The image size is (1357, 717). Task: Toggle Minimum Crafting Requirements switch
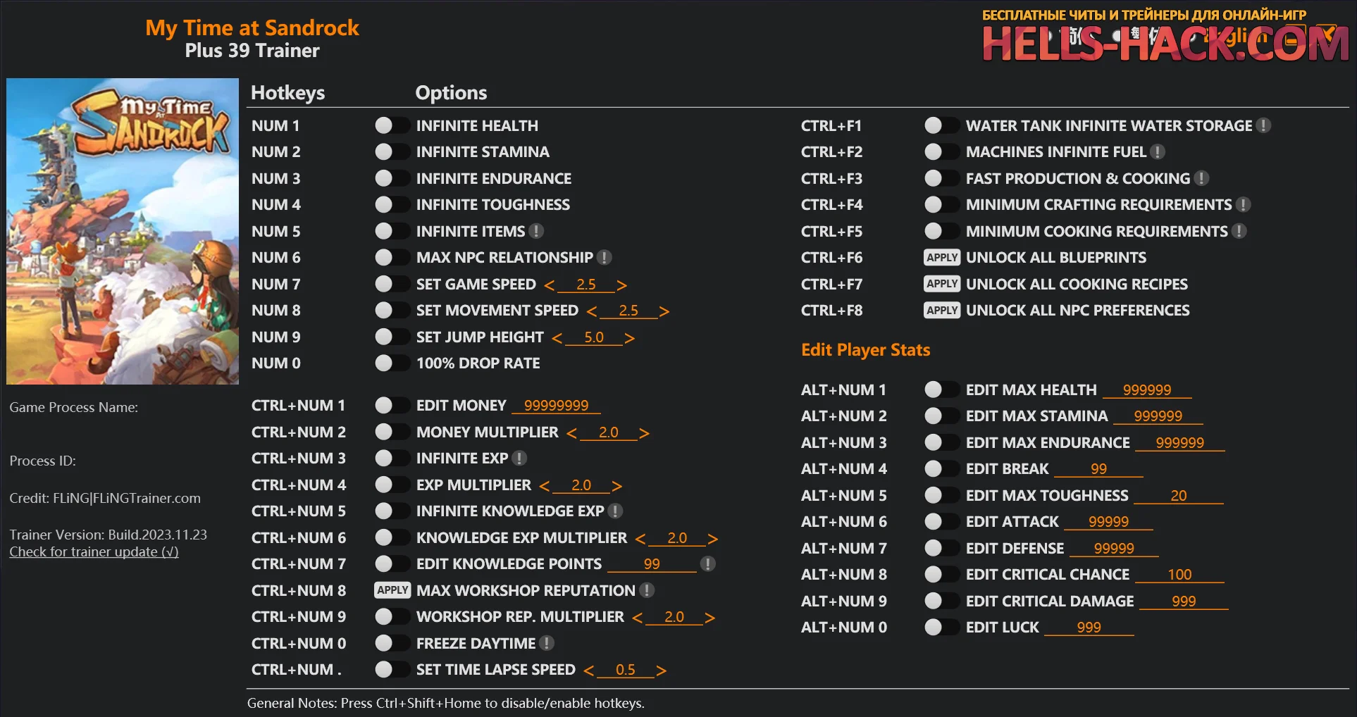pyautogui.click(x=941, y=205)
